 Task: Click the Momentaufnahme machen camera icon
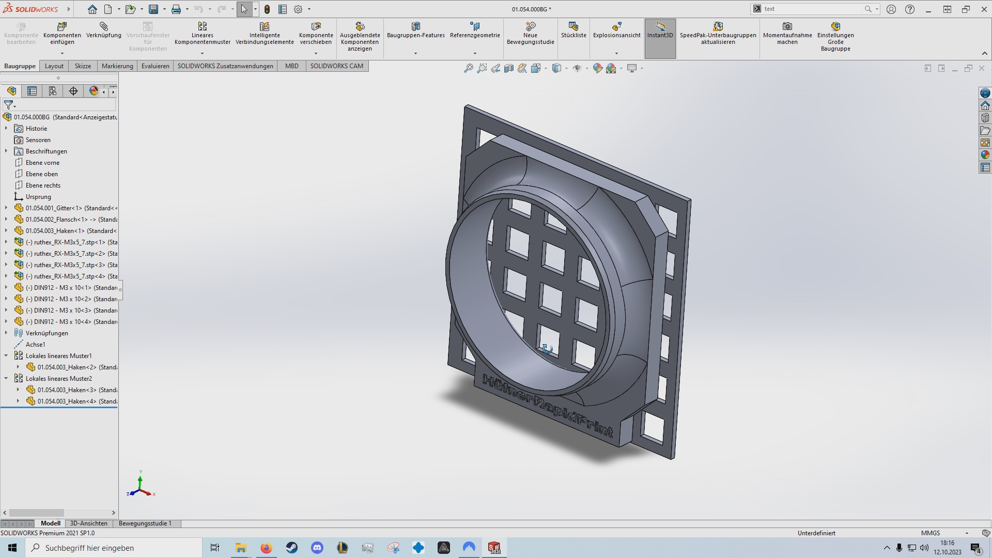click(x=787, y=26)
